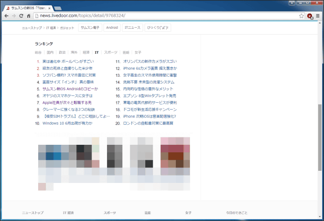The height and width of the screenshot is (221, 324).
Task: Switch ranking to the 政治 tab
Action: (x=62, y=53)
